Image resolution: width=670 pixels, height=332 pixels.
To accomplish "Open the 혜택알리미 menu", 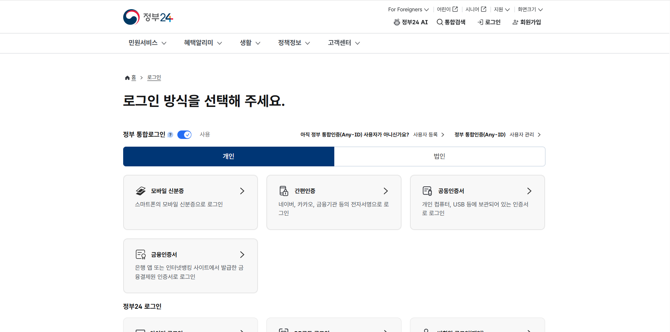I will click(x=203, y=43).
